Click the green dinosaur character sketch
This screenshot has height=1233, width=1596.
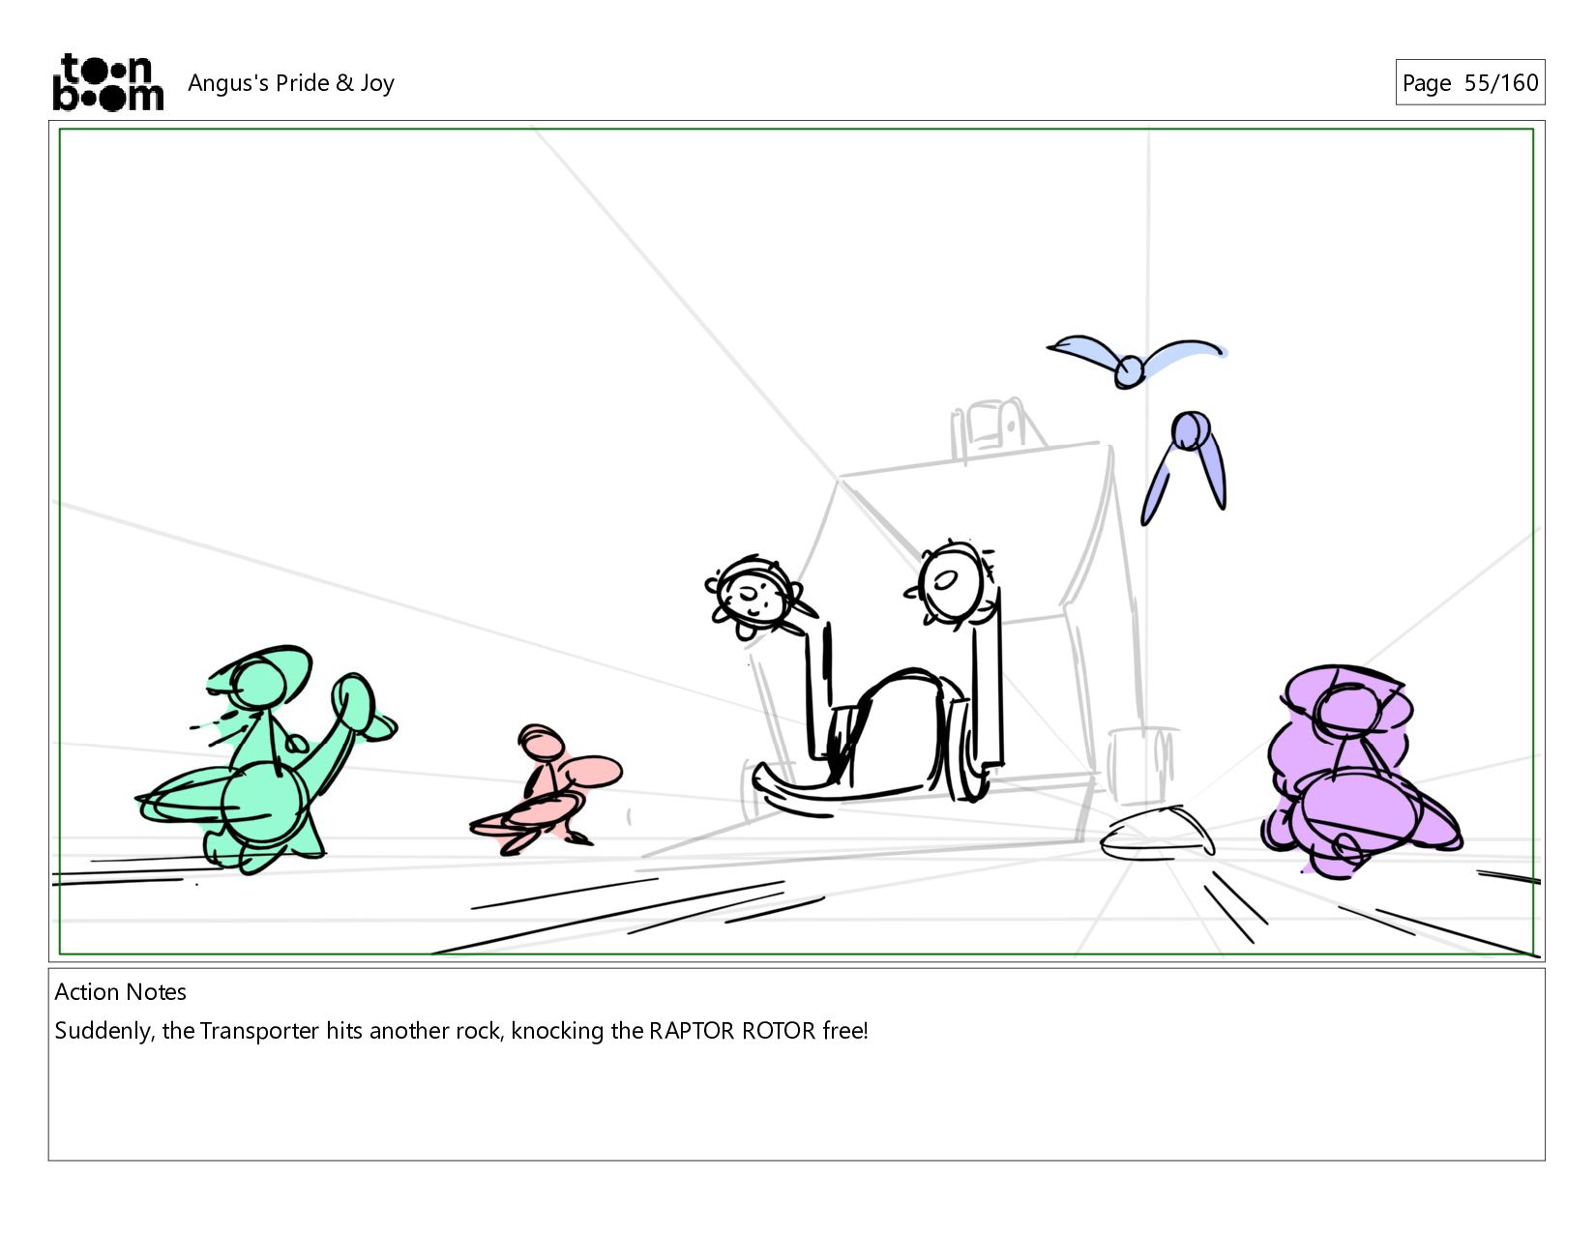click(x=265, y=761)
